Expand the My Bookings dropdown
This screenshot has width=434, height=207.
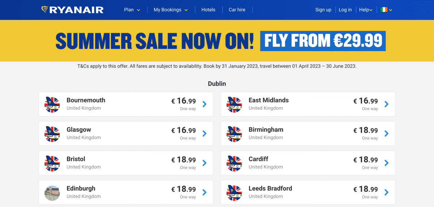[x=171, y=10]
